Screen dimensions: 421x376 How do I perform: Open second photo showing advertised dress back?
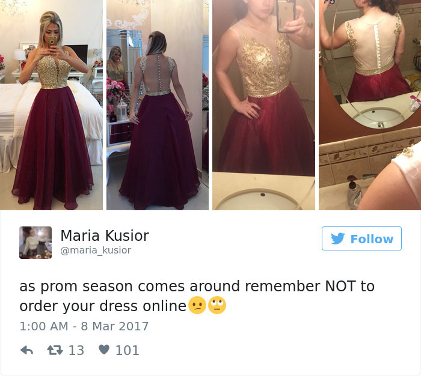pos(158,105)
